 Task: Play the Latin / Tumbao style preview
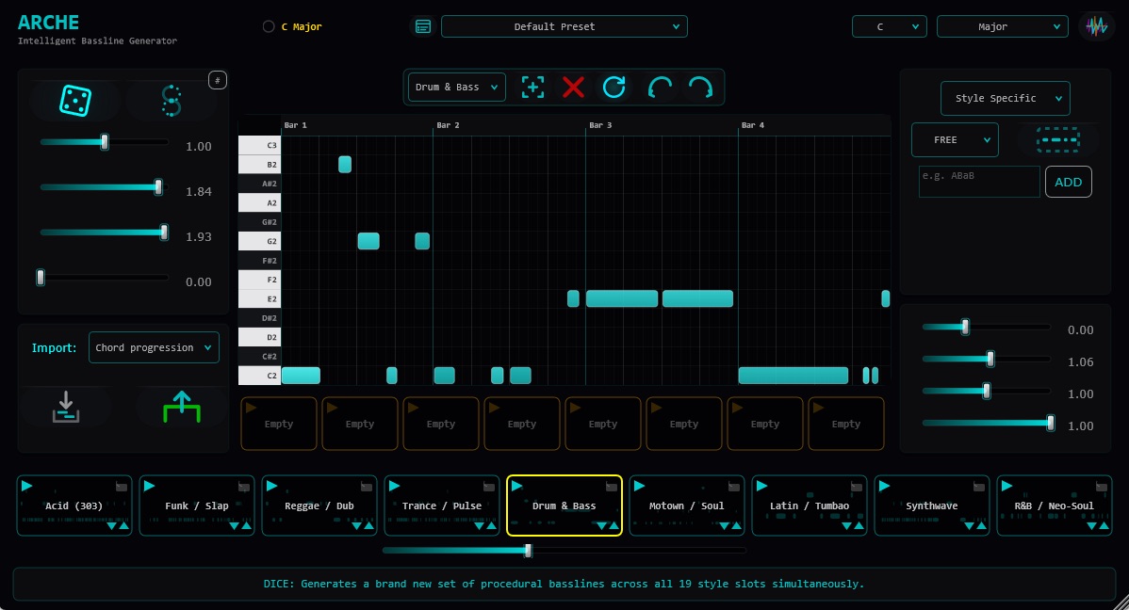pyautogui.click(x=761, y=486)
